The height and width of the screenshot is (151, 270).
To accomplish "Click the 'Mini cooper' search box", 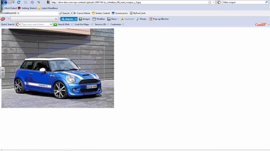I will click(244, 3).
